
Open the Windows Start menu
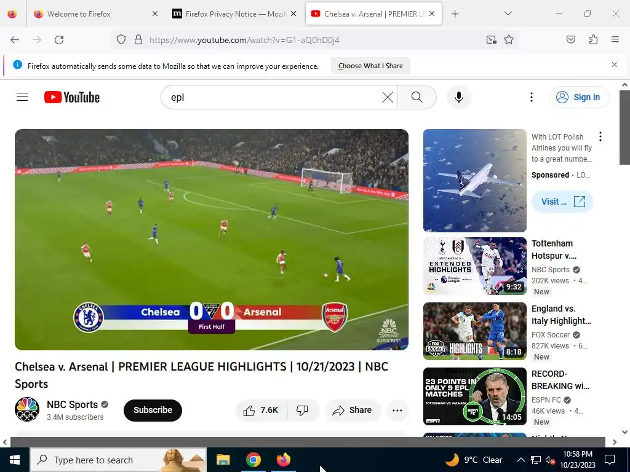click(x=15, y=460)
